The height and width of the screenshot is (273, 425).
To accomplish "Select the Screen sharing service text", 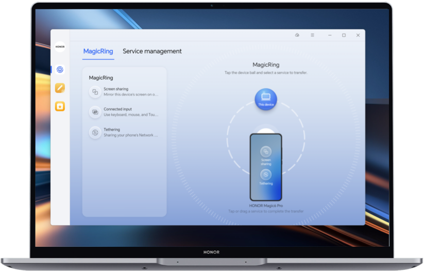I will point(116,89).
